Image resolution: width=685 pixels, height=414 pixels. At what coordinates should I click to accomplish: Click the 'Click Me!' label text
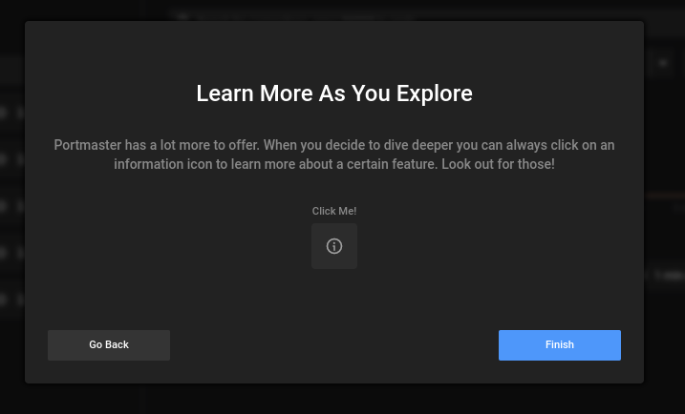[x=334, y=211]
